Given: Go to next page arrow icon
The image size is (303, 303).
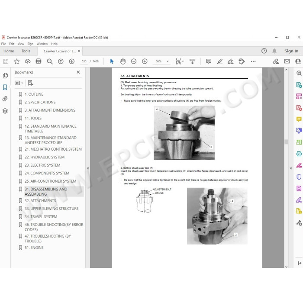Looking at the screenshot, I should click(72, 61).
